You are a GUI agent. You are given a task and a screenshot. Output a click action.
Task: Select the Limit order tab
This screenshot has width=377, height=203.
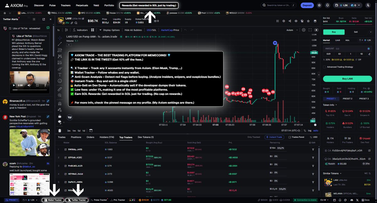337,40
